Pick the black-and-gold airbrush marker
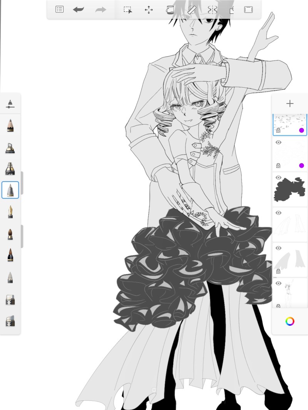This screenshot has width=308, height=410. click(10, 169)
